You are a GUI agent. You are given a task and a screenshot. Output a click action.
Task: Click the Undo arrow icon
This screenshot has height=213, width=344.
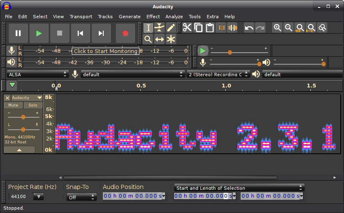pos(249,28)
